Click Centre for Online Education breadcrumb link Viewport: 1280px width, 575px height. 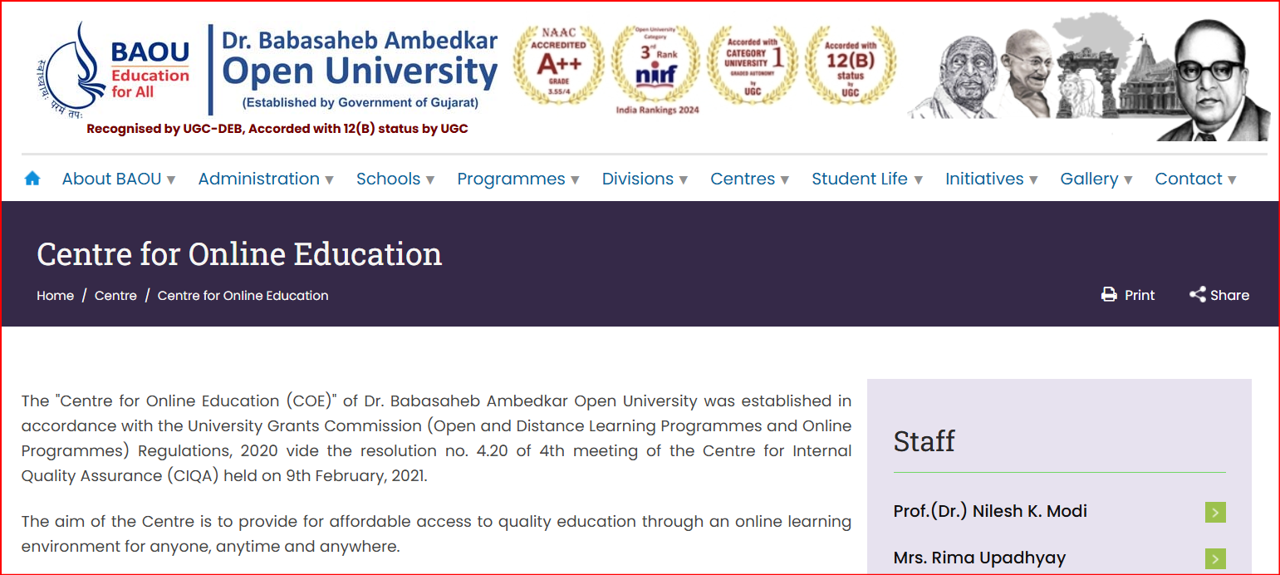(x=243, y=295)
